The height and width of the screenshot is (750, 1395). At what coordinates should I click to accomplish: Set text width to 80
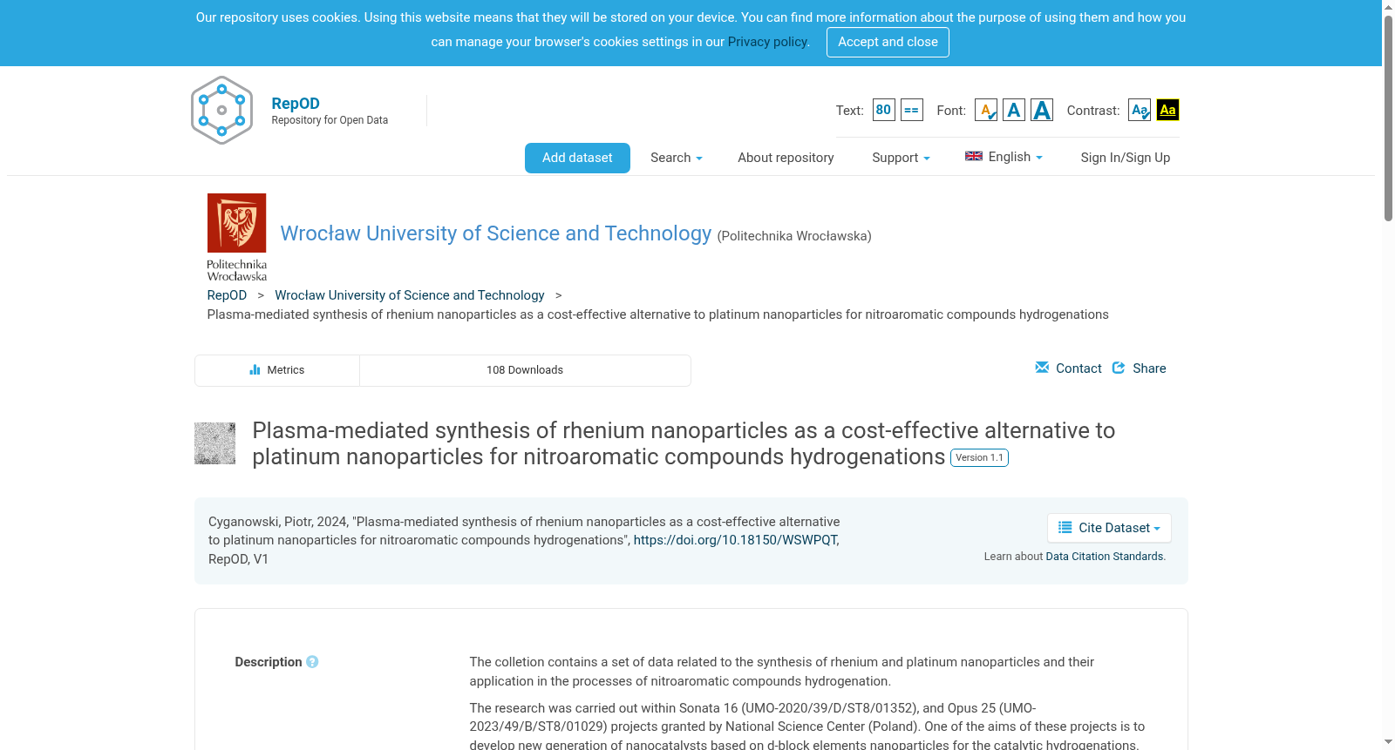point(883,110)
